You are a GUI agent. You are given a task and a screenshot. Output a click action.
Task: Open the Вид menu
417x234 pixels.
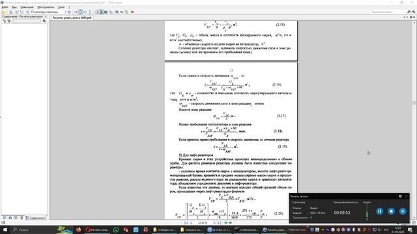click(14, 7)
